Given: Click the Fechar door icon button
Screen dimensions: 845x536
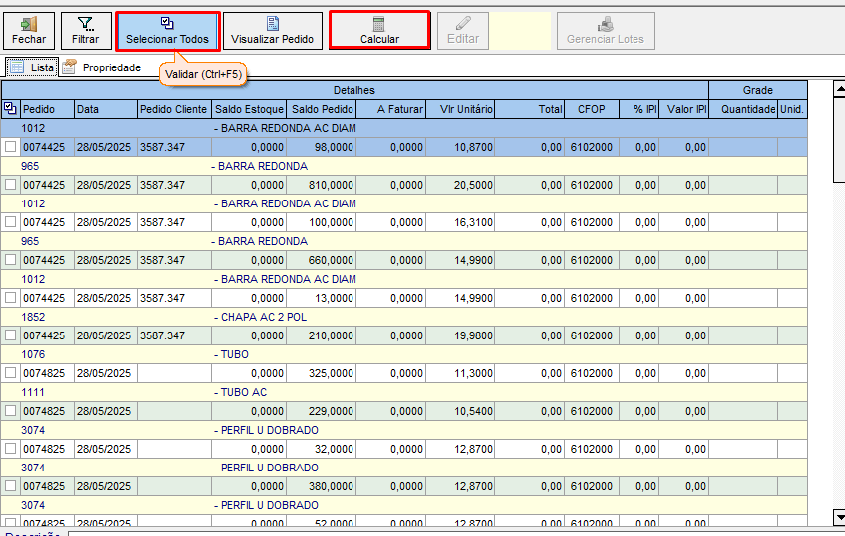Looking at the screenshot, I should 28,31.
